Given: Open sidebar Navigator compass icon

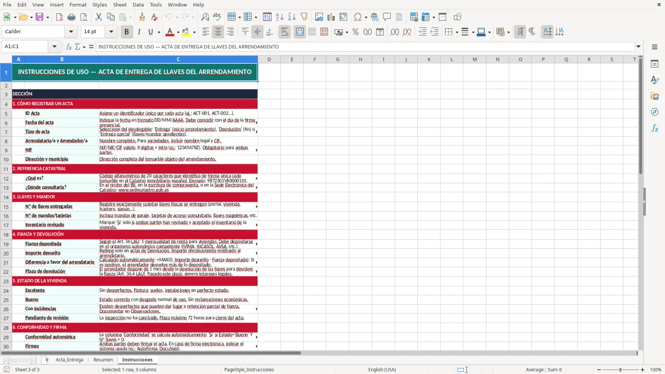Looking at the screenshot, I should coord(654,112).
